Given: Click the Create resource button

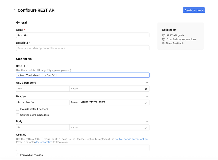Looking at the screenshot, I should click(x=194, y=10).
